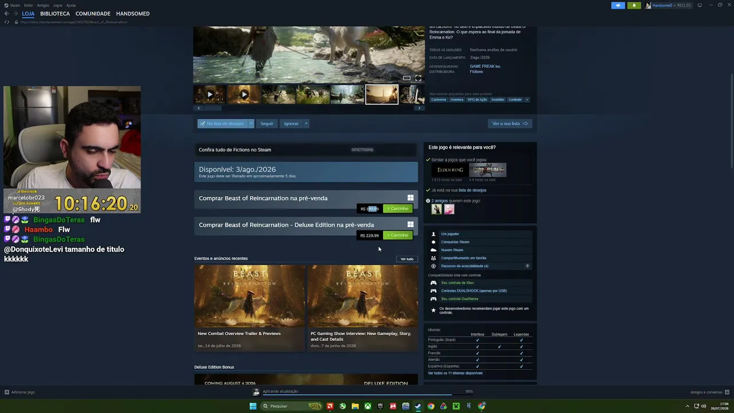Screen dimensions: 734x413
Task: Expand the Ignorar dropdown arrow
Action: click(306, 123)
